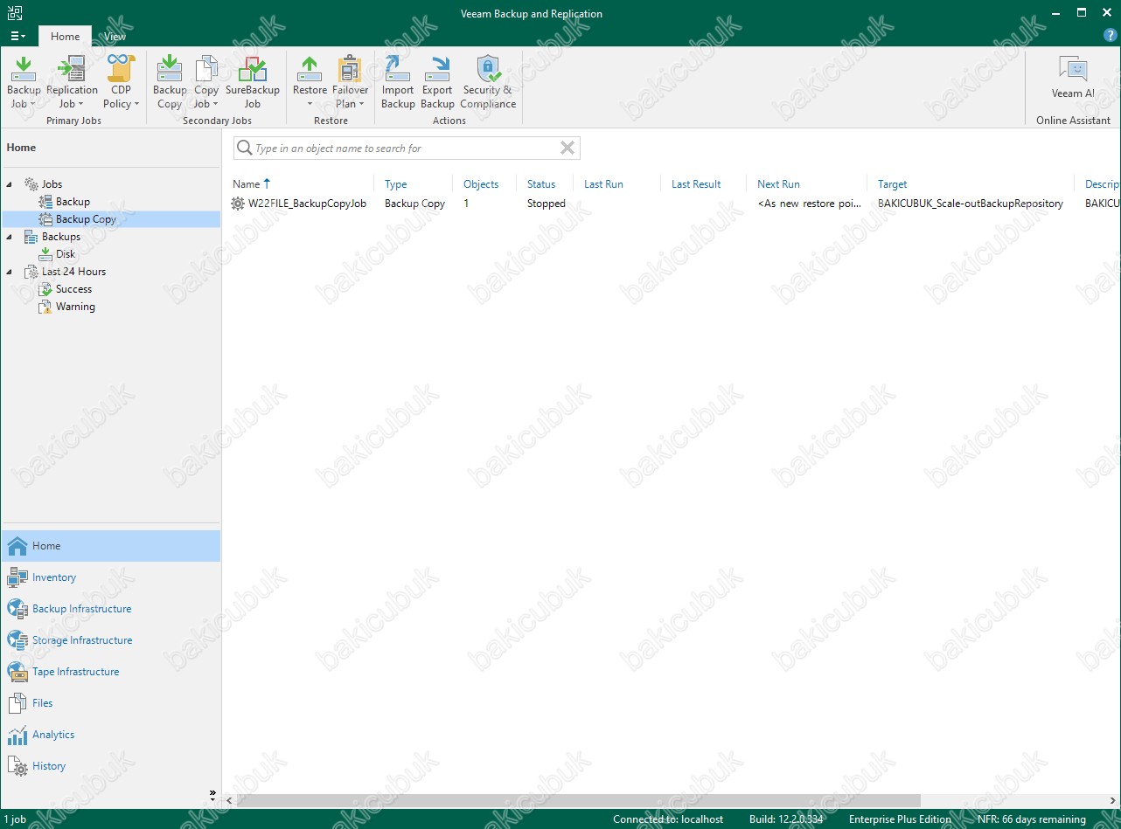Open the Failover Plan dropdown arrow
1121x829 pixels.
362,104
